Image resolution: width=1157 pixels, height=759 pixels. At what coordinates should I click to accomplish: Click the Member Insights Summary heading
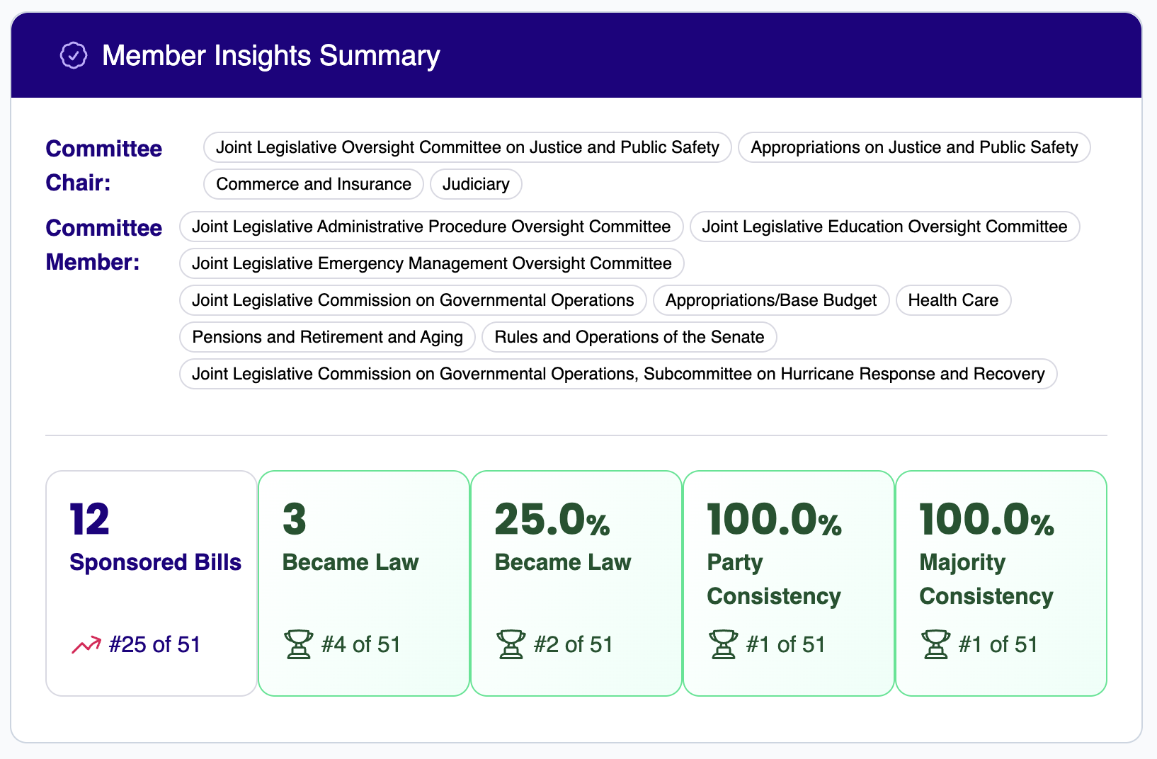pos(271,56)
